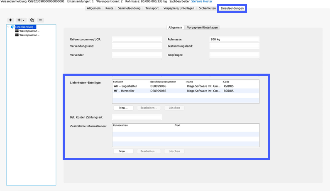
Task: Click the Referenznummer/UCR input field
Action: (137, 39)
